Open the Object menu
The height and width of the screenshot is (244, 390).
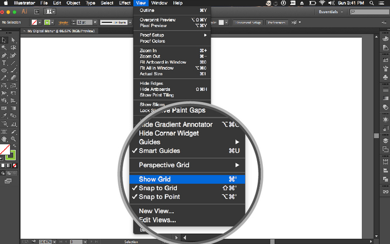[73, 3]
